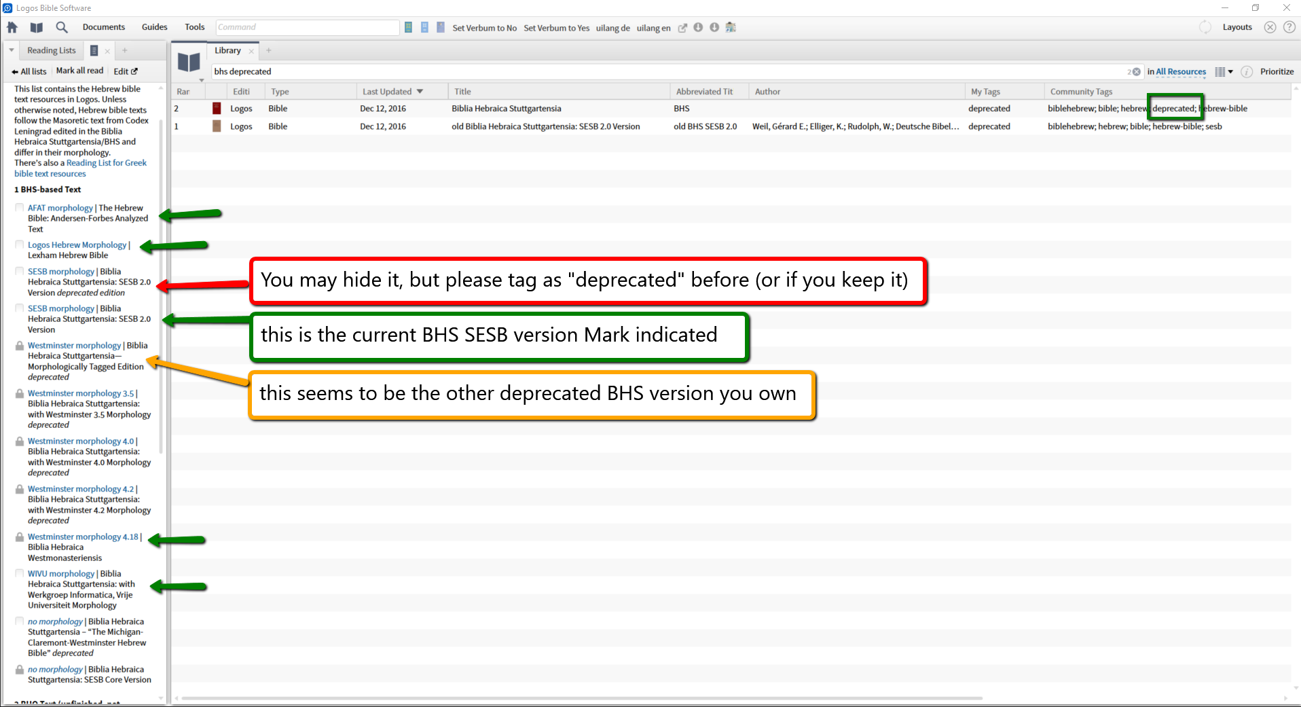The image size is (1301, 707).
Task: Toggle Last Updated sort arrow
Action: click(420, 92)
